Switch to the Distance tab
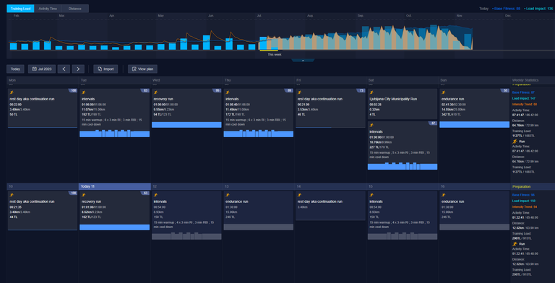Viewport: 555px width, 283px height. point(75,9)
